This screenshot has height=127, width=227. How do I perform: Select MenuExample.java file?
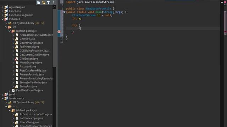[x=31, y=63]
